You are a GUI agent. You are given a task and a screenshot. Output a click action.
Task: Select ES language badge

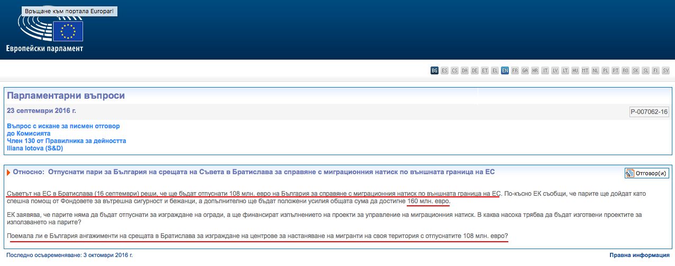tap(444, 70)
